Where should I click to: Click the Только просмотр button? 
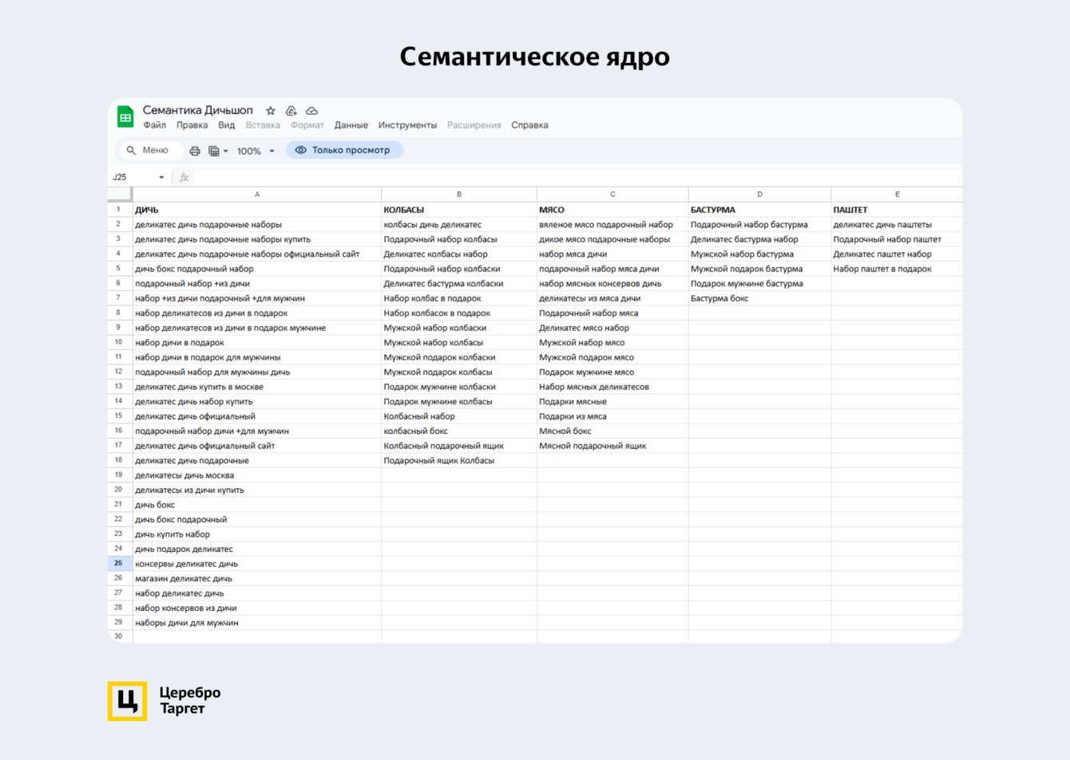344,150
